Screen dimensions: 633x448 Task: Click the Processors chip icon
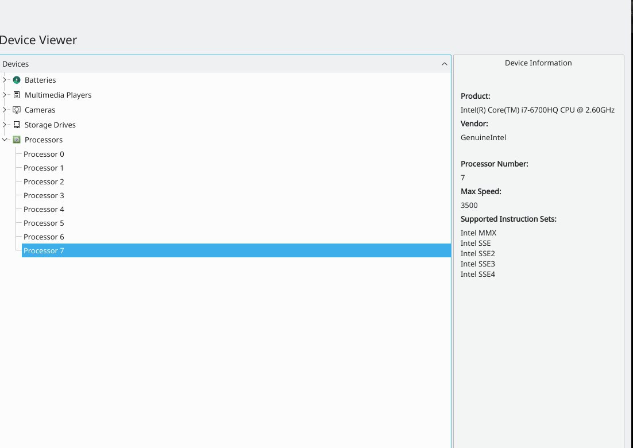coord(17,140)
